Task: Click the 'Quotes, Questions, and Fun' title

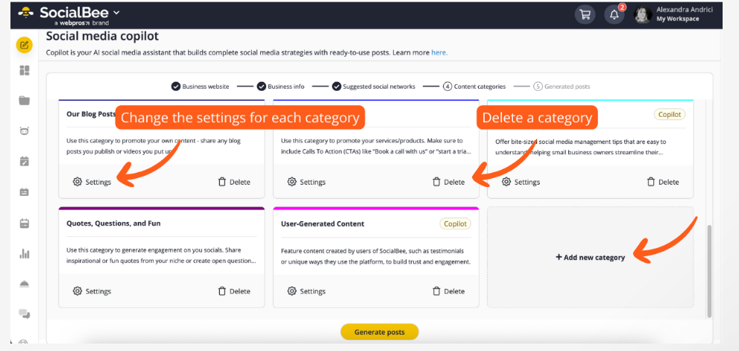Action: coord(113,224)
